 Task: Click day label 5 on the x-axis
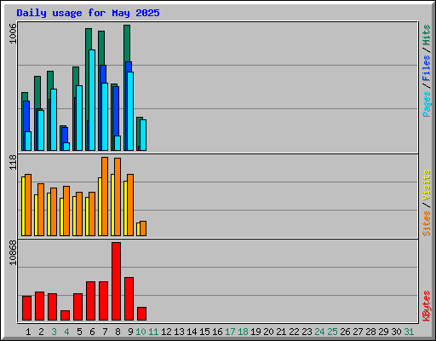(79, 332)
